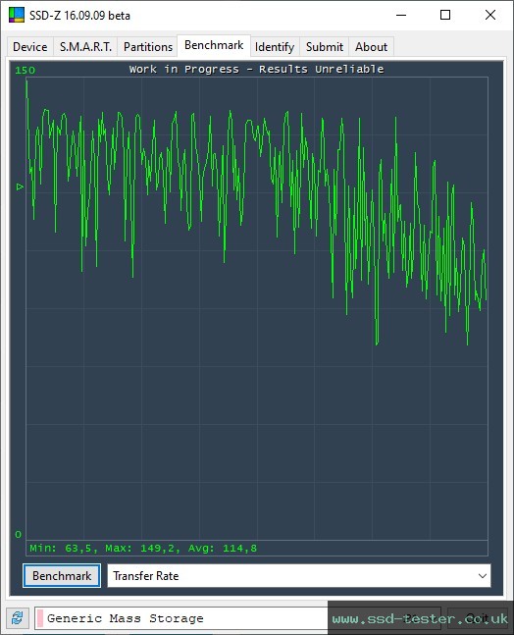Click the "Work in Progress - Results Unreliable" heading
The height and width of the screenshot is (635, 514).
(256, 69)
